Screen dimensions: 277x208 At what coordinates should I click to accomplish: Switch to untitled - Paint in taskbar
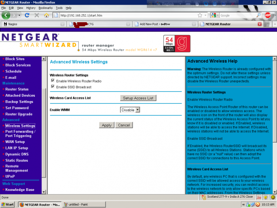tap(84, 205)
